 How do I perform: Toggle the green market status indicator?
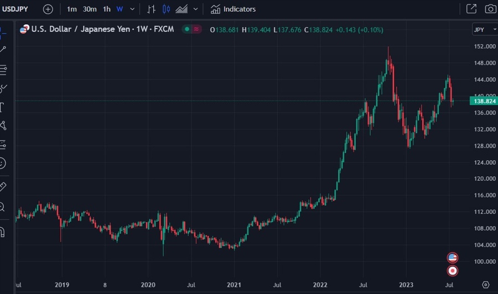[x=187, y=29]
